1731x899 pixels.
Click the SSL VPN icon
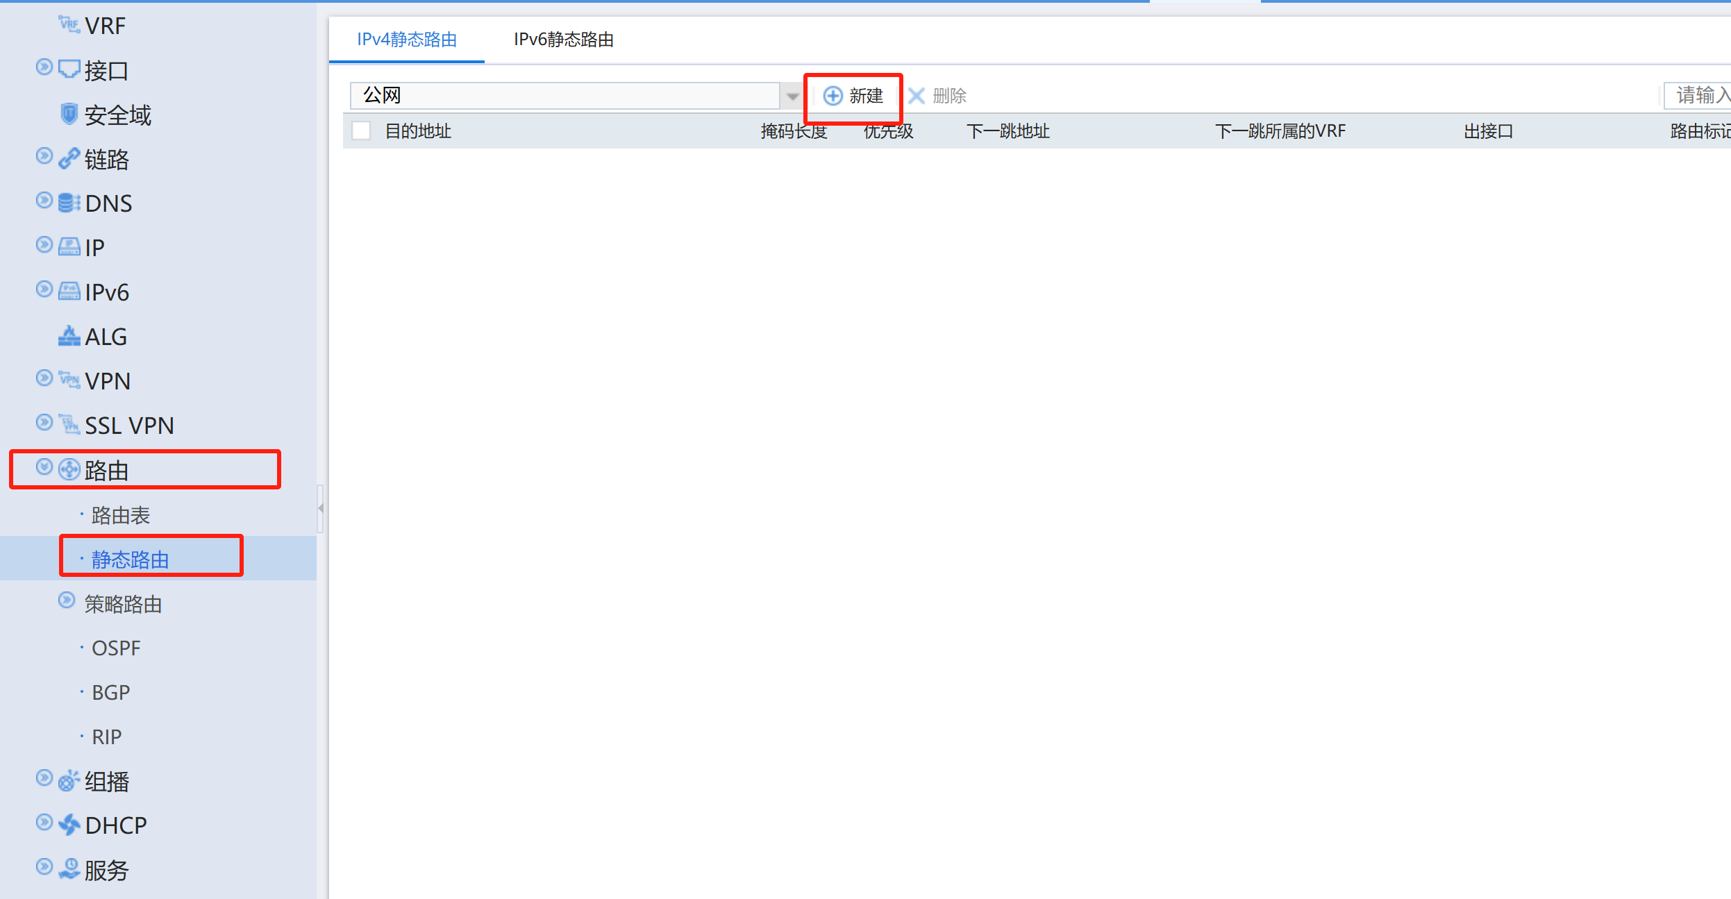69,424
